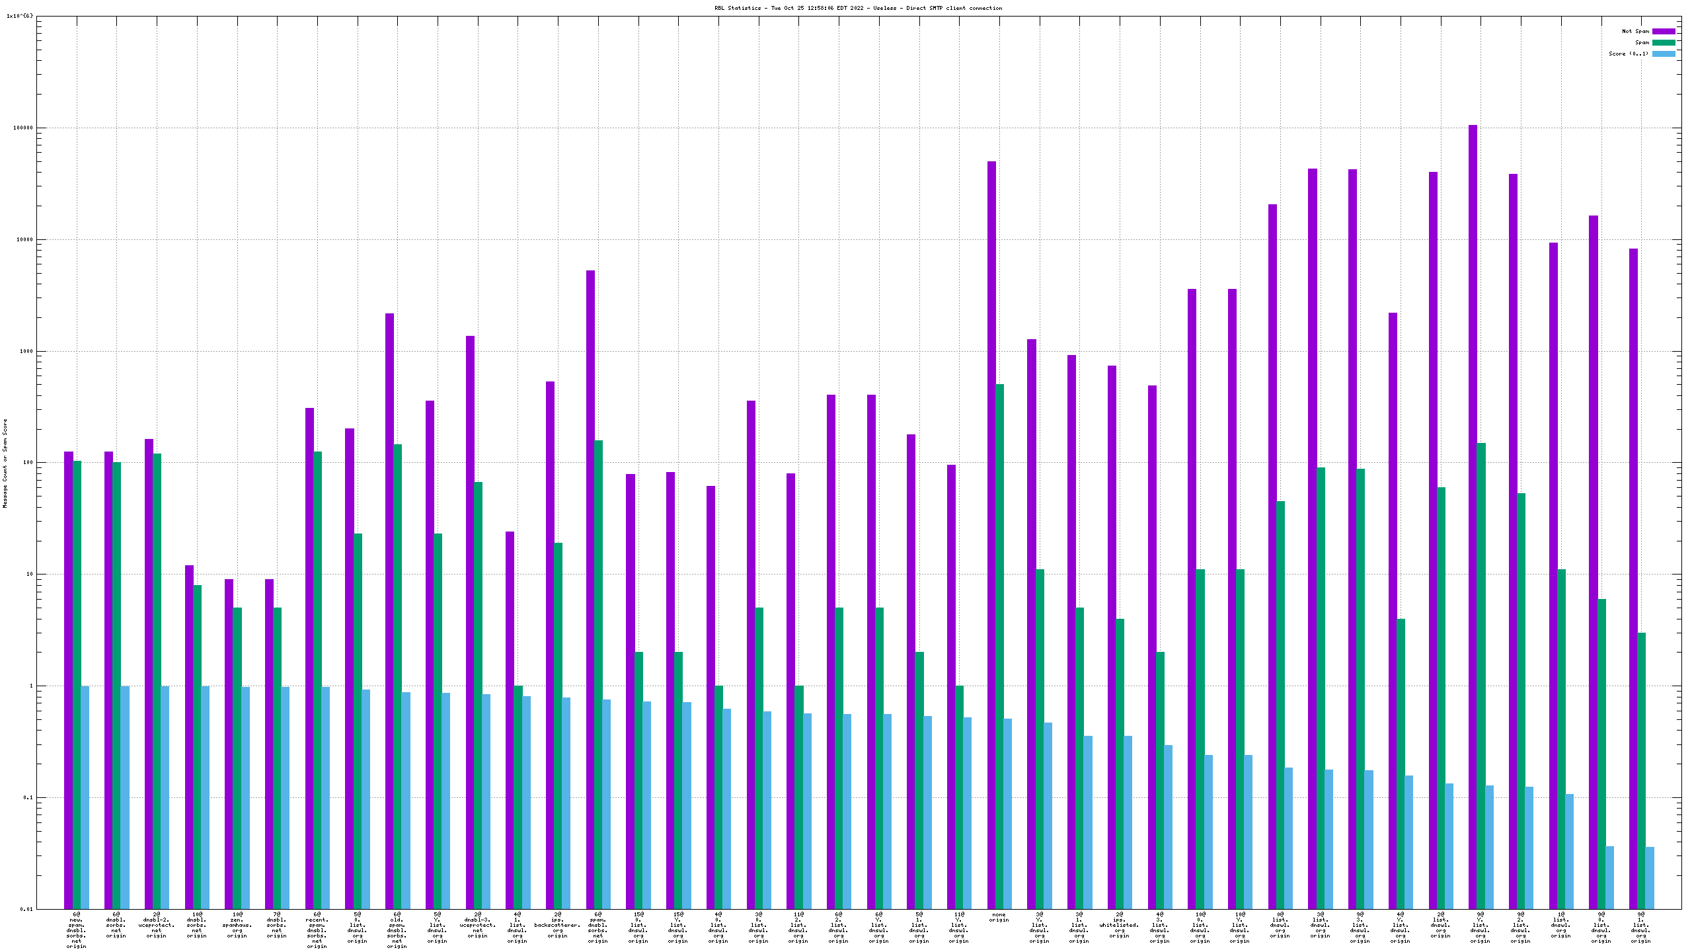
Task: Click the last blue Score bar on the right
Action: (x=1650, y=877)
